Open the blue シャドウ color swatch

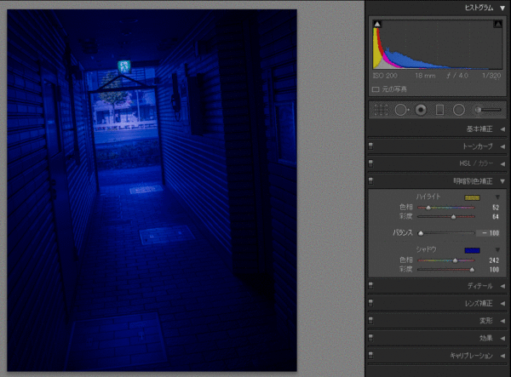[x=472, y=250]
